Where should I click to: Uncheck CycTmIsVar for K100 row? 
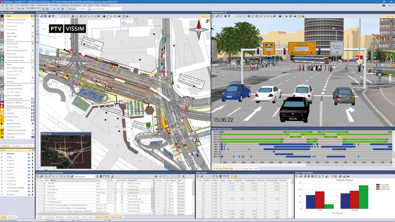pyautogui.click(x=122, y=187)
